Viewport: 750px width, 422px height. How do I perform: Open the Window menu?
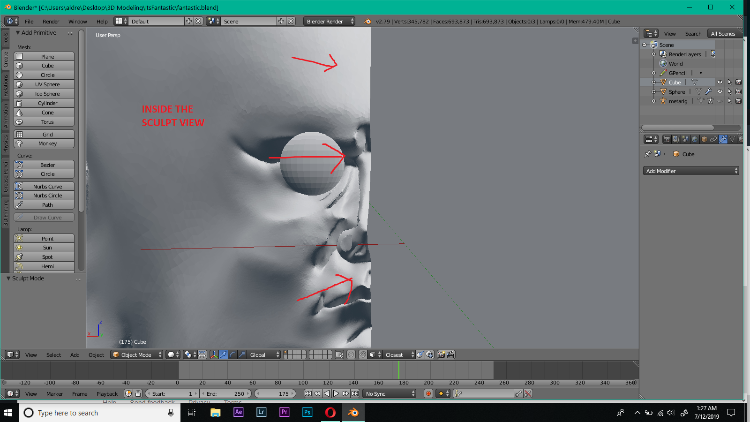(77, 22)
